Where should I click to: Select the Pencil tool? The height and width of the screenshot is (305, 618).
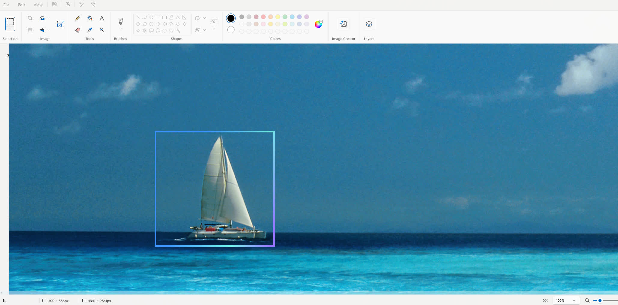(x=78, y=18)
